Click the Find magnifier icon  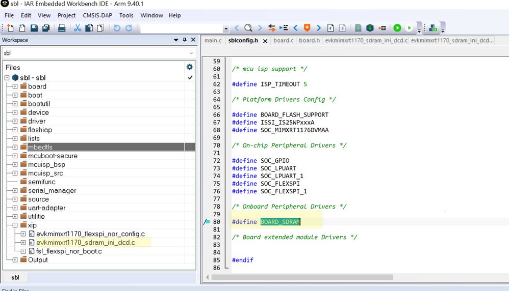pyautogui.click(x=248, y=28)
